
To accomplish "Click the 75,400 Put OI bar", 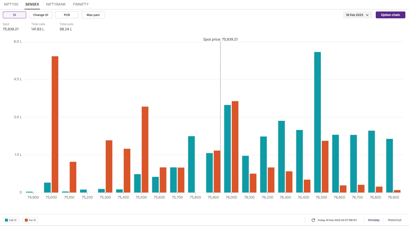I will click(x=127, y=171).
